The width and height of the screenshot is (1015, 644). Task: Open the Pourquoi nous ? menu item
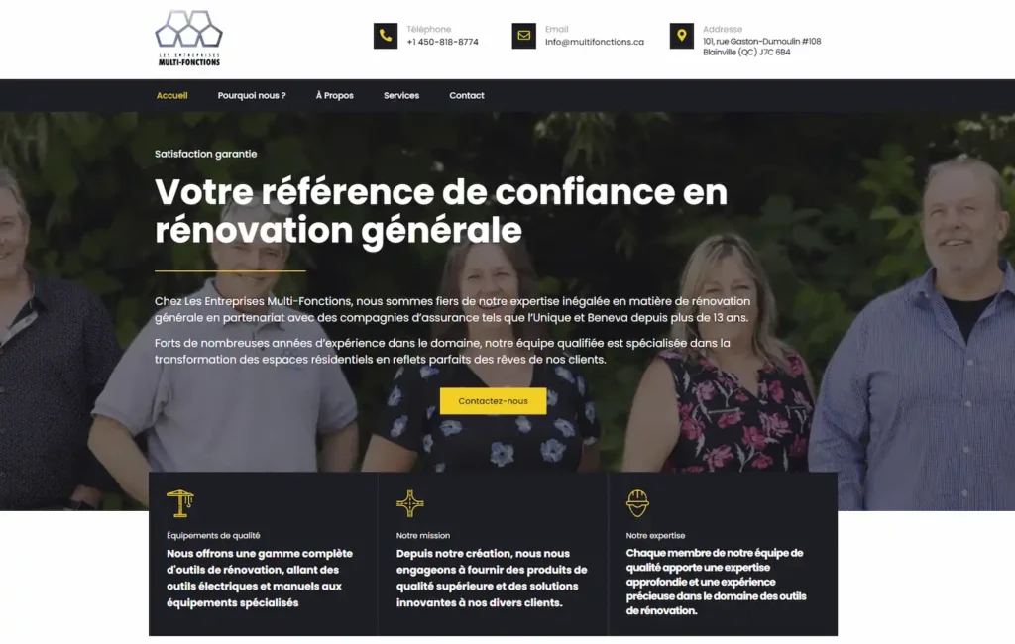[252, 95]
